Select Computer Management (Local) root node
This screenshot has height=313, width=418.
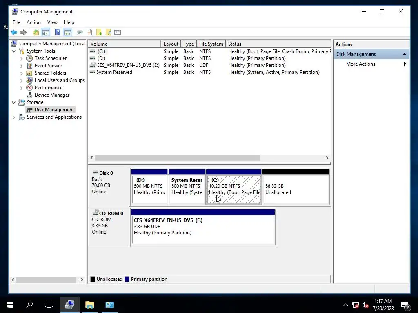52,44
